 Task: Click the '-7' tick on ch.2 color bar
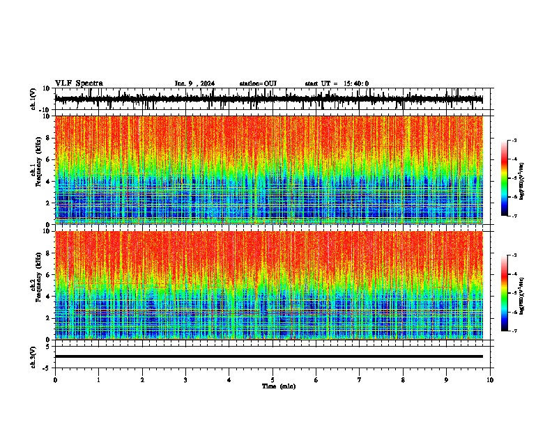(x=514, y=331)
